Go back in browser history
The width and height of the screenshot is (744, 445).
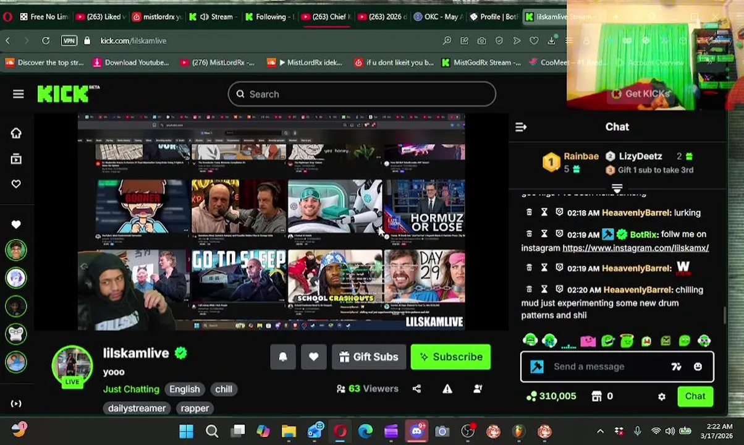point(8,41)
